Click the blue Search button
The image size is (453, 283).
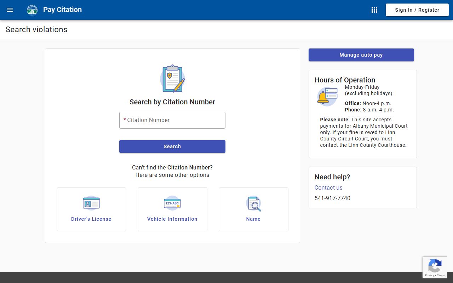pyautogui.click(x=172, y=146)
